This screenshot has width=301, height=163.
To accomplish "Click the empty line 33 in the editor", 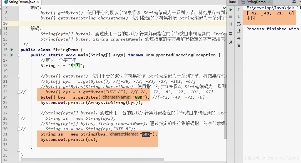I will 123,145.
